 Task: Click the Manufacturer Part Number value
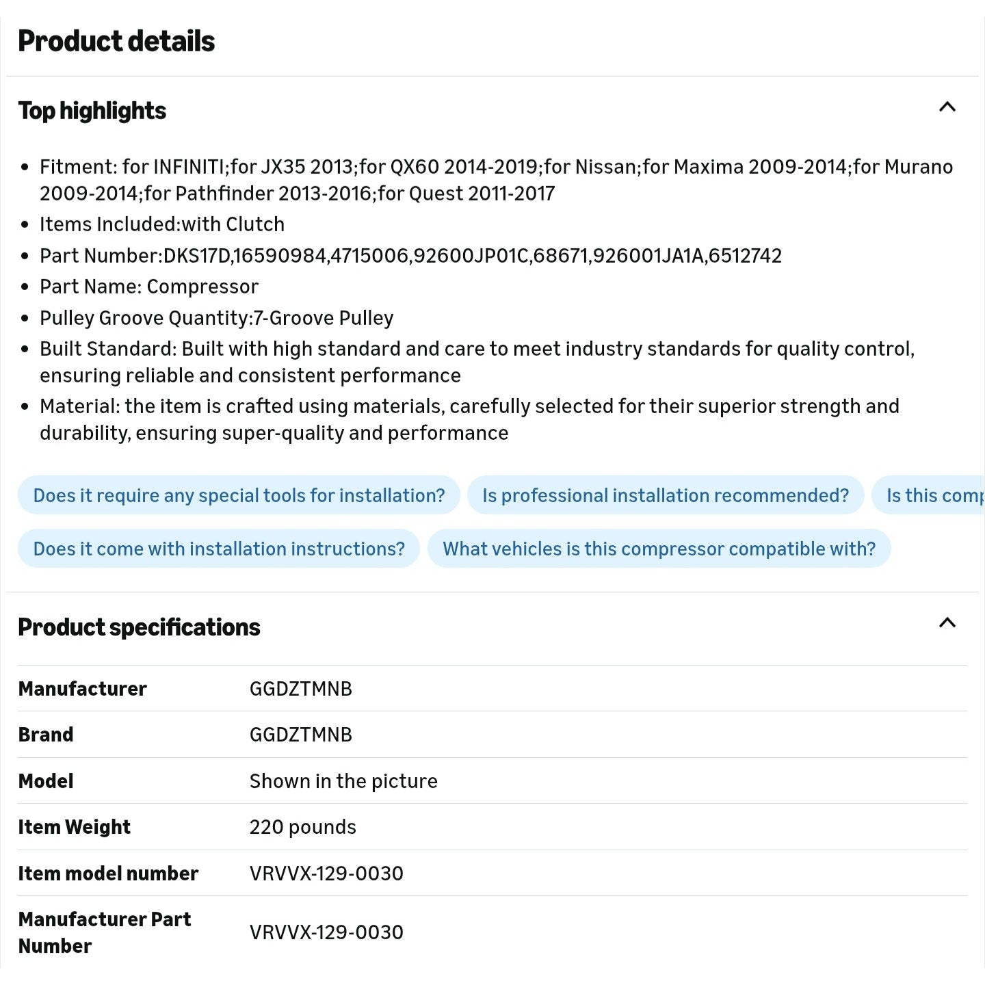326,932
